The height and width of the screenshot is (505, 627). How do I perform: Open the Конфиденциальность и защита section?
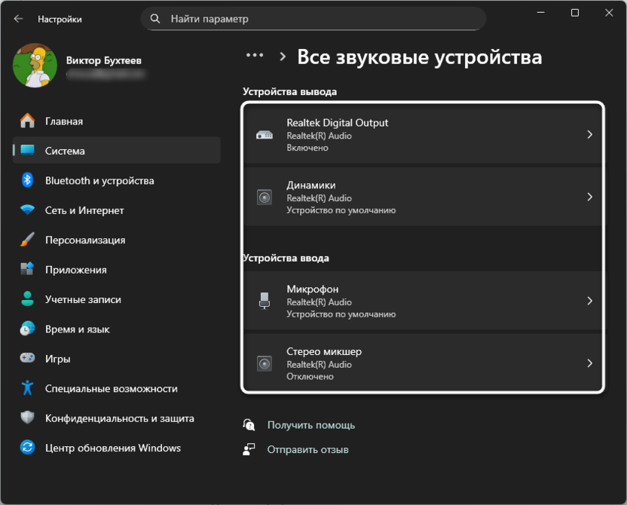28,417
